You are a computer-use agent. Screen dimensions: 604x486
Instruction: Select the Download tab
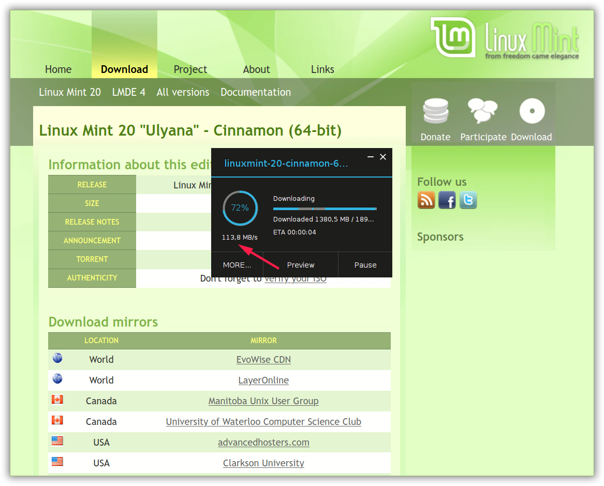[124, 69]
